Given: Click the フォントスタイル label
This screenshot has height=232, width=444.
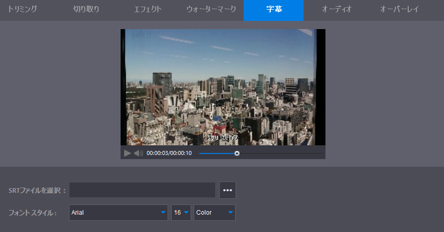Looking at the screenshot, I should (x=33, y=213).
